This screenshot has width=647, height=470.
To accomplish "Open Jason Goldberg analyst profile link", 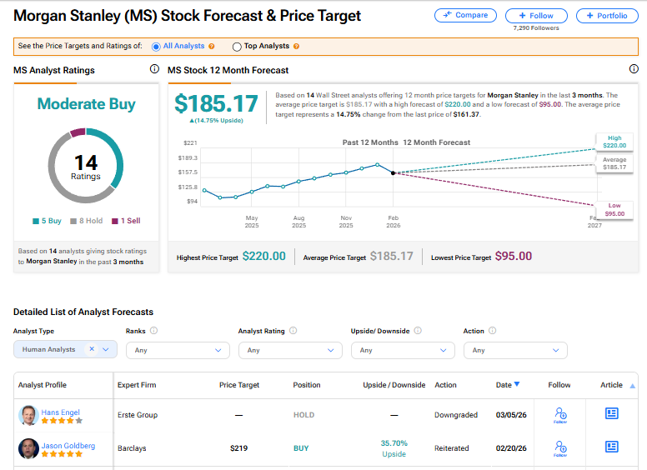I will click(x=68, y=446).
